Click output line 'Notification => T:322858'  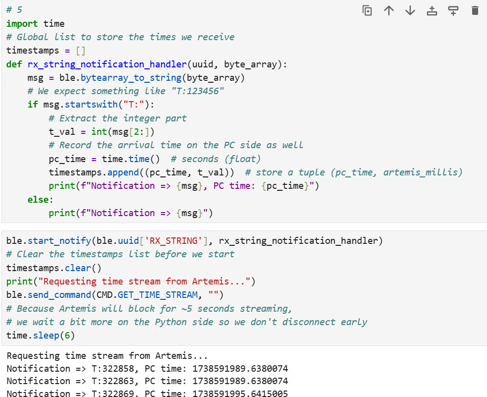tap(147, 369)
